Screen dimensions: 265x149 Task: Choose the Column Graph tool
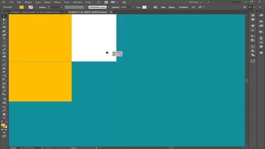4,103
